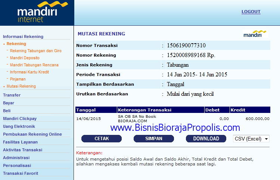The height and width of the screenshot is (180, 280).
Task: View Informasi Kartu Kredit
Action: pyautogui.click(x=29, y=72)
